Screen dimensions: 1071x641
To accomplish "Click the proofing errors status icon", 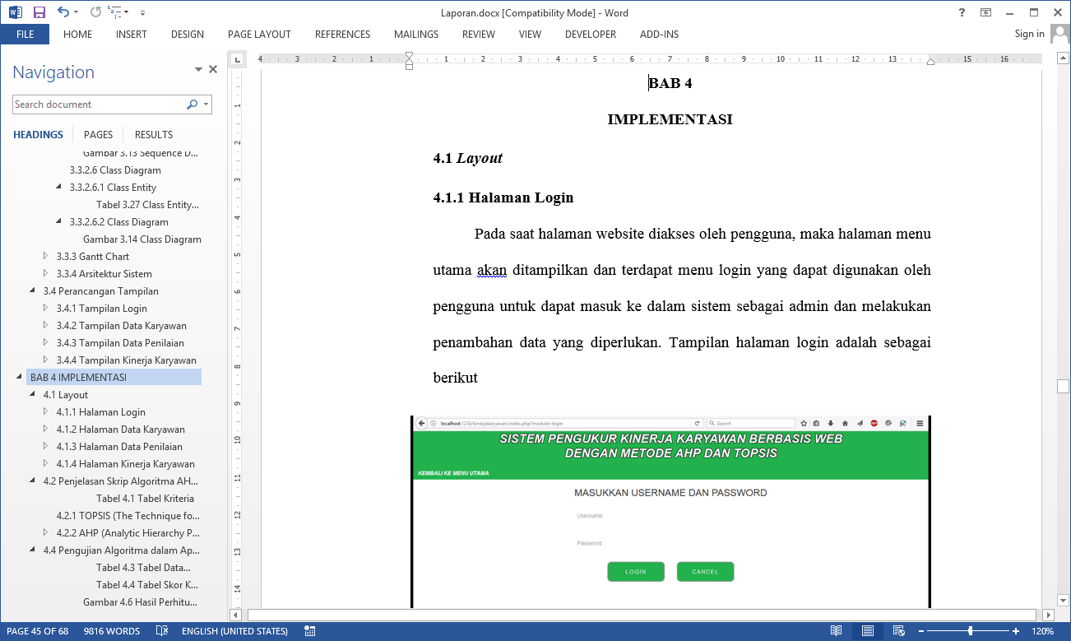I will click(x=163, y=631).
